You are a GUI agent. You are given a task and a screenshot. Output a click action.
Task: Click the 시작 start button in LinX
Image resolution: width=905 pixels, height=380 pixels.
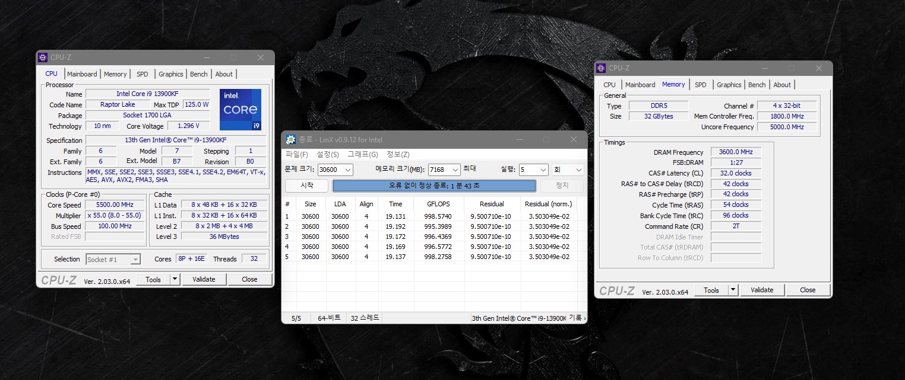pos(307,186)
